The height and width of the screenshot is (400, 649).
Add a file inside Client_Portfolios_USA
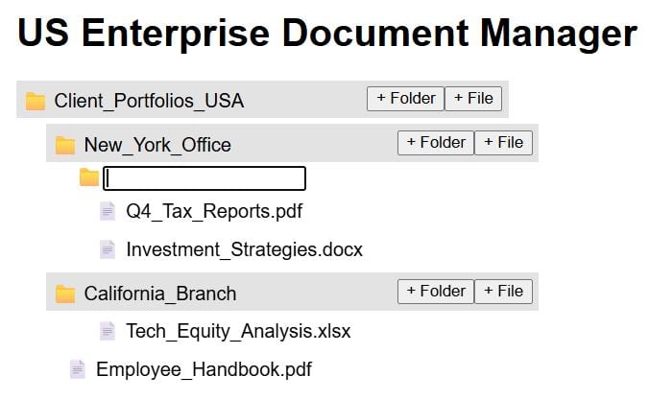click(473, 98)
